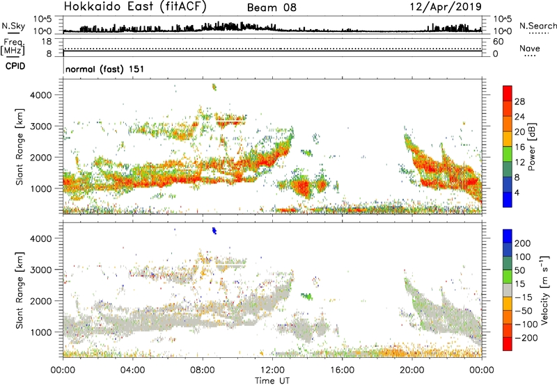Viewport: 557px width, 385px height.
Task: Click the 'normal (fast) 151' text
Action: [105, 69]
